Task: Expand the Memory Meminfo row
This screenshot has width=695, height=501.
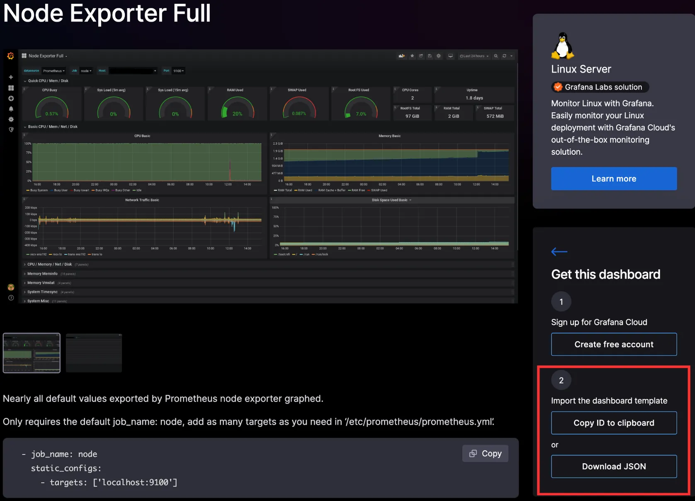Action: tap(42, 274)
